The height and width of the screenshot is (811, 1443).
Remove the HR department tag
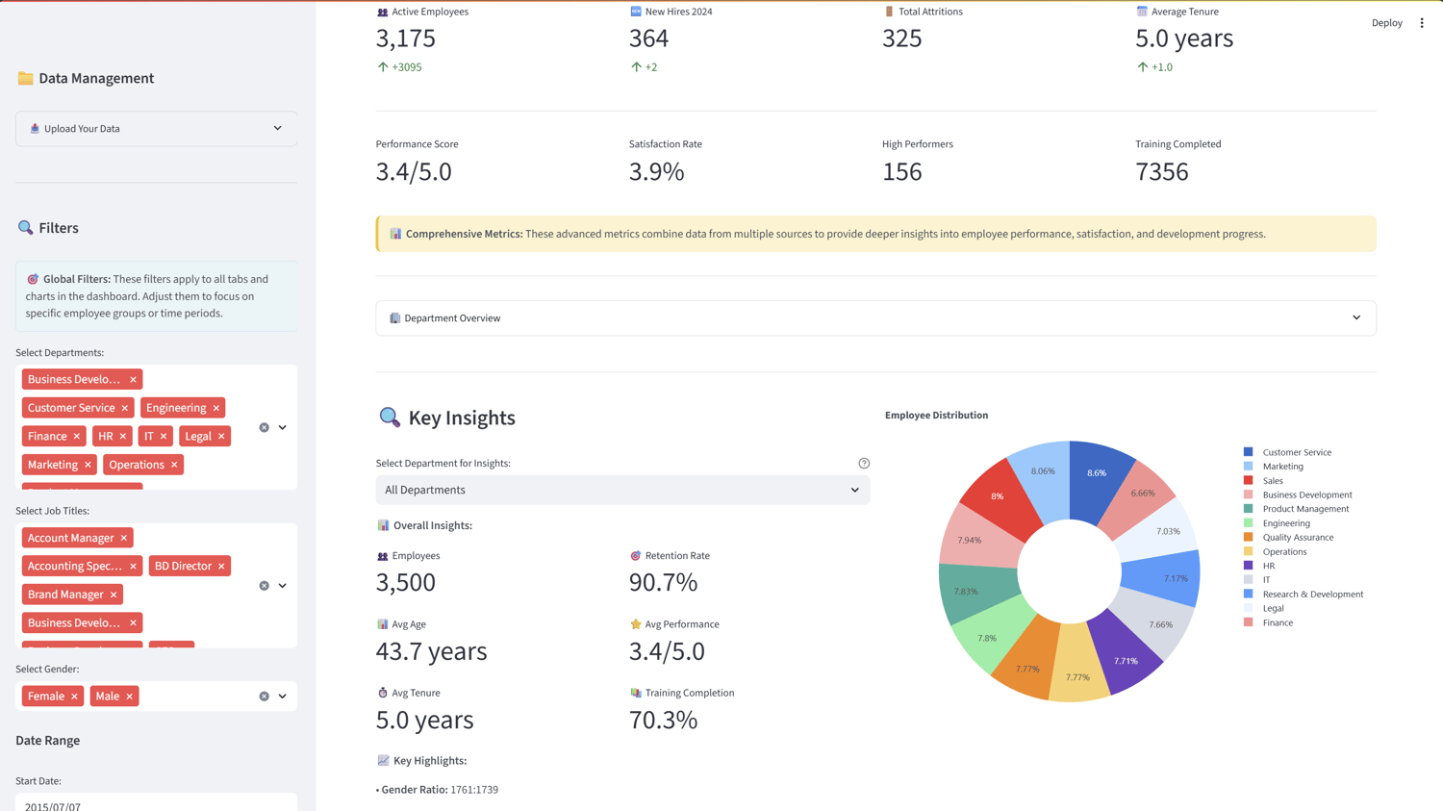point(123,437)
